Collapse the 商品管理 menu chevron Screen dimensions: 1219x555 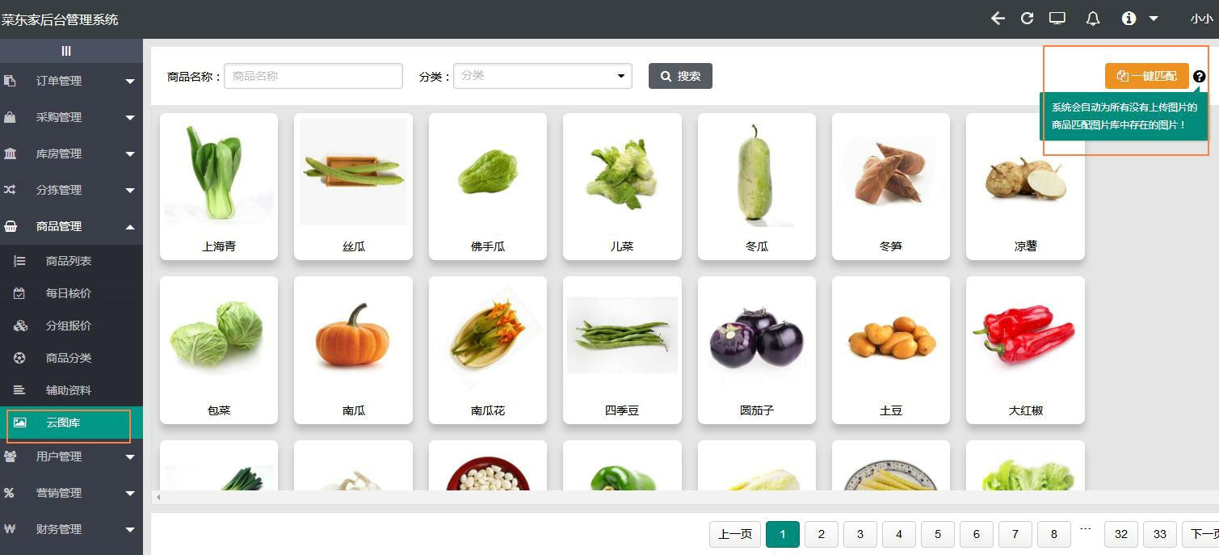[128, 225]
